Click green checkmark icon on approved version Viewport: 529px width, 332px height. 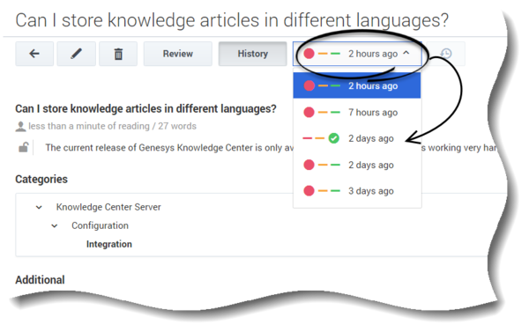[x=333, y=138]
